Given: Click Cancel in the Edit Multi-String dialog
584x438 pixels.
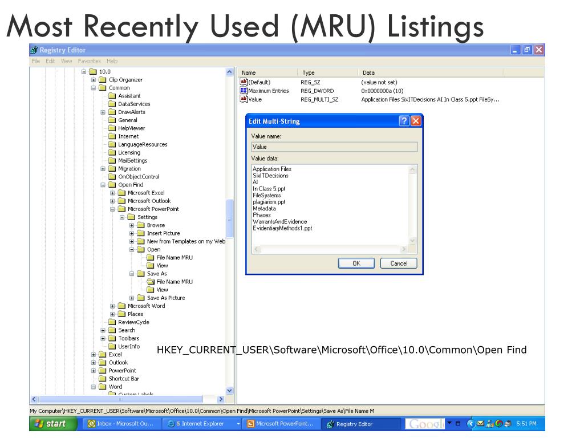Looking at the screenshot, I should coord(399,263).
